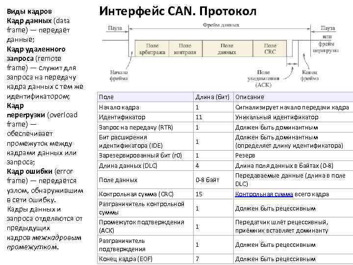
Task: Click length value '4' for DLC row
Action: [x=213, y=166]
